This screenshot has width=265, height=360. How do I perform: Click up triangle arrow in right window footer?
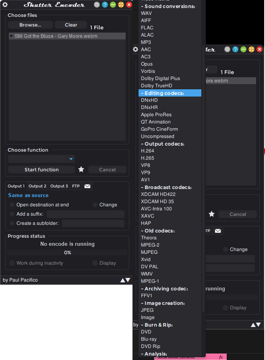[253, 325]
